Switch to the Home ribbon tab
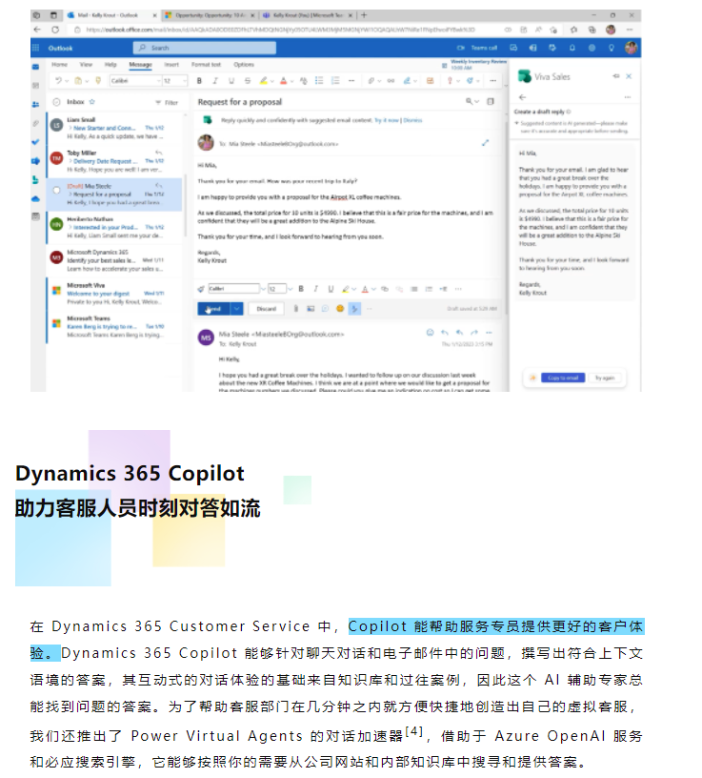Image resolution: width=702 pixels, height=778 pixels. pyautogui.click(x=59, y=65)
